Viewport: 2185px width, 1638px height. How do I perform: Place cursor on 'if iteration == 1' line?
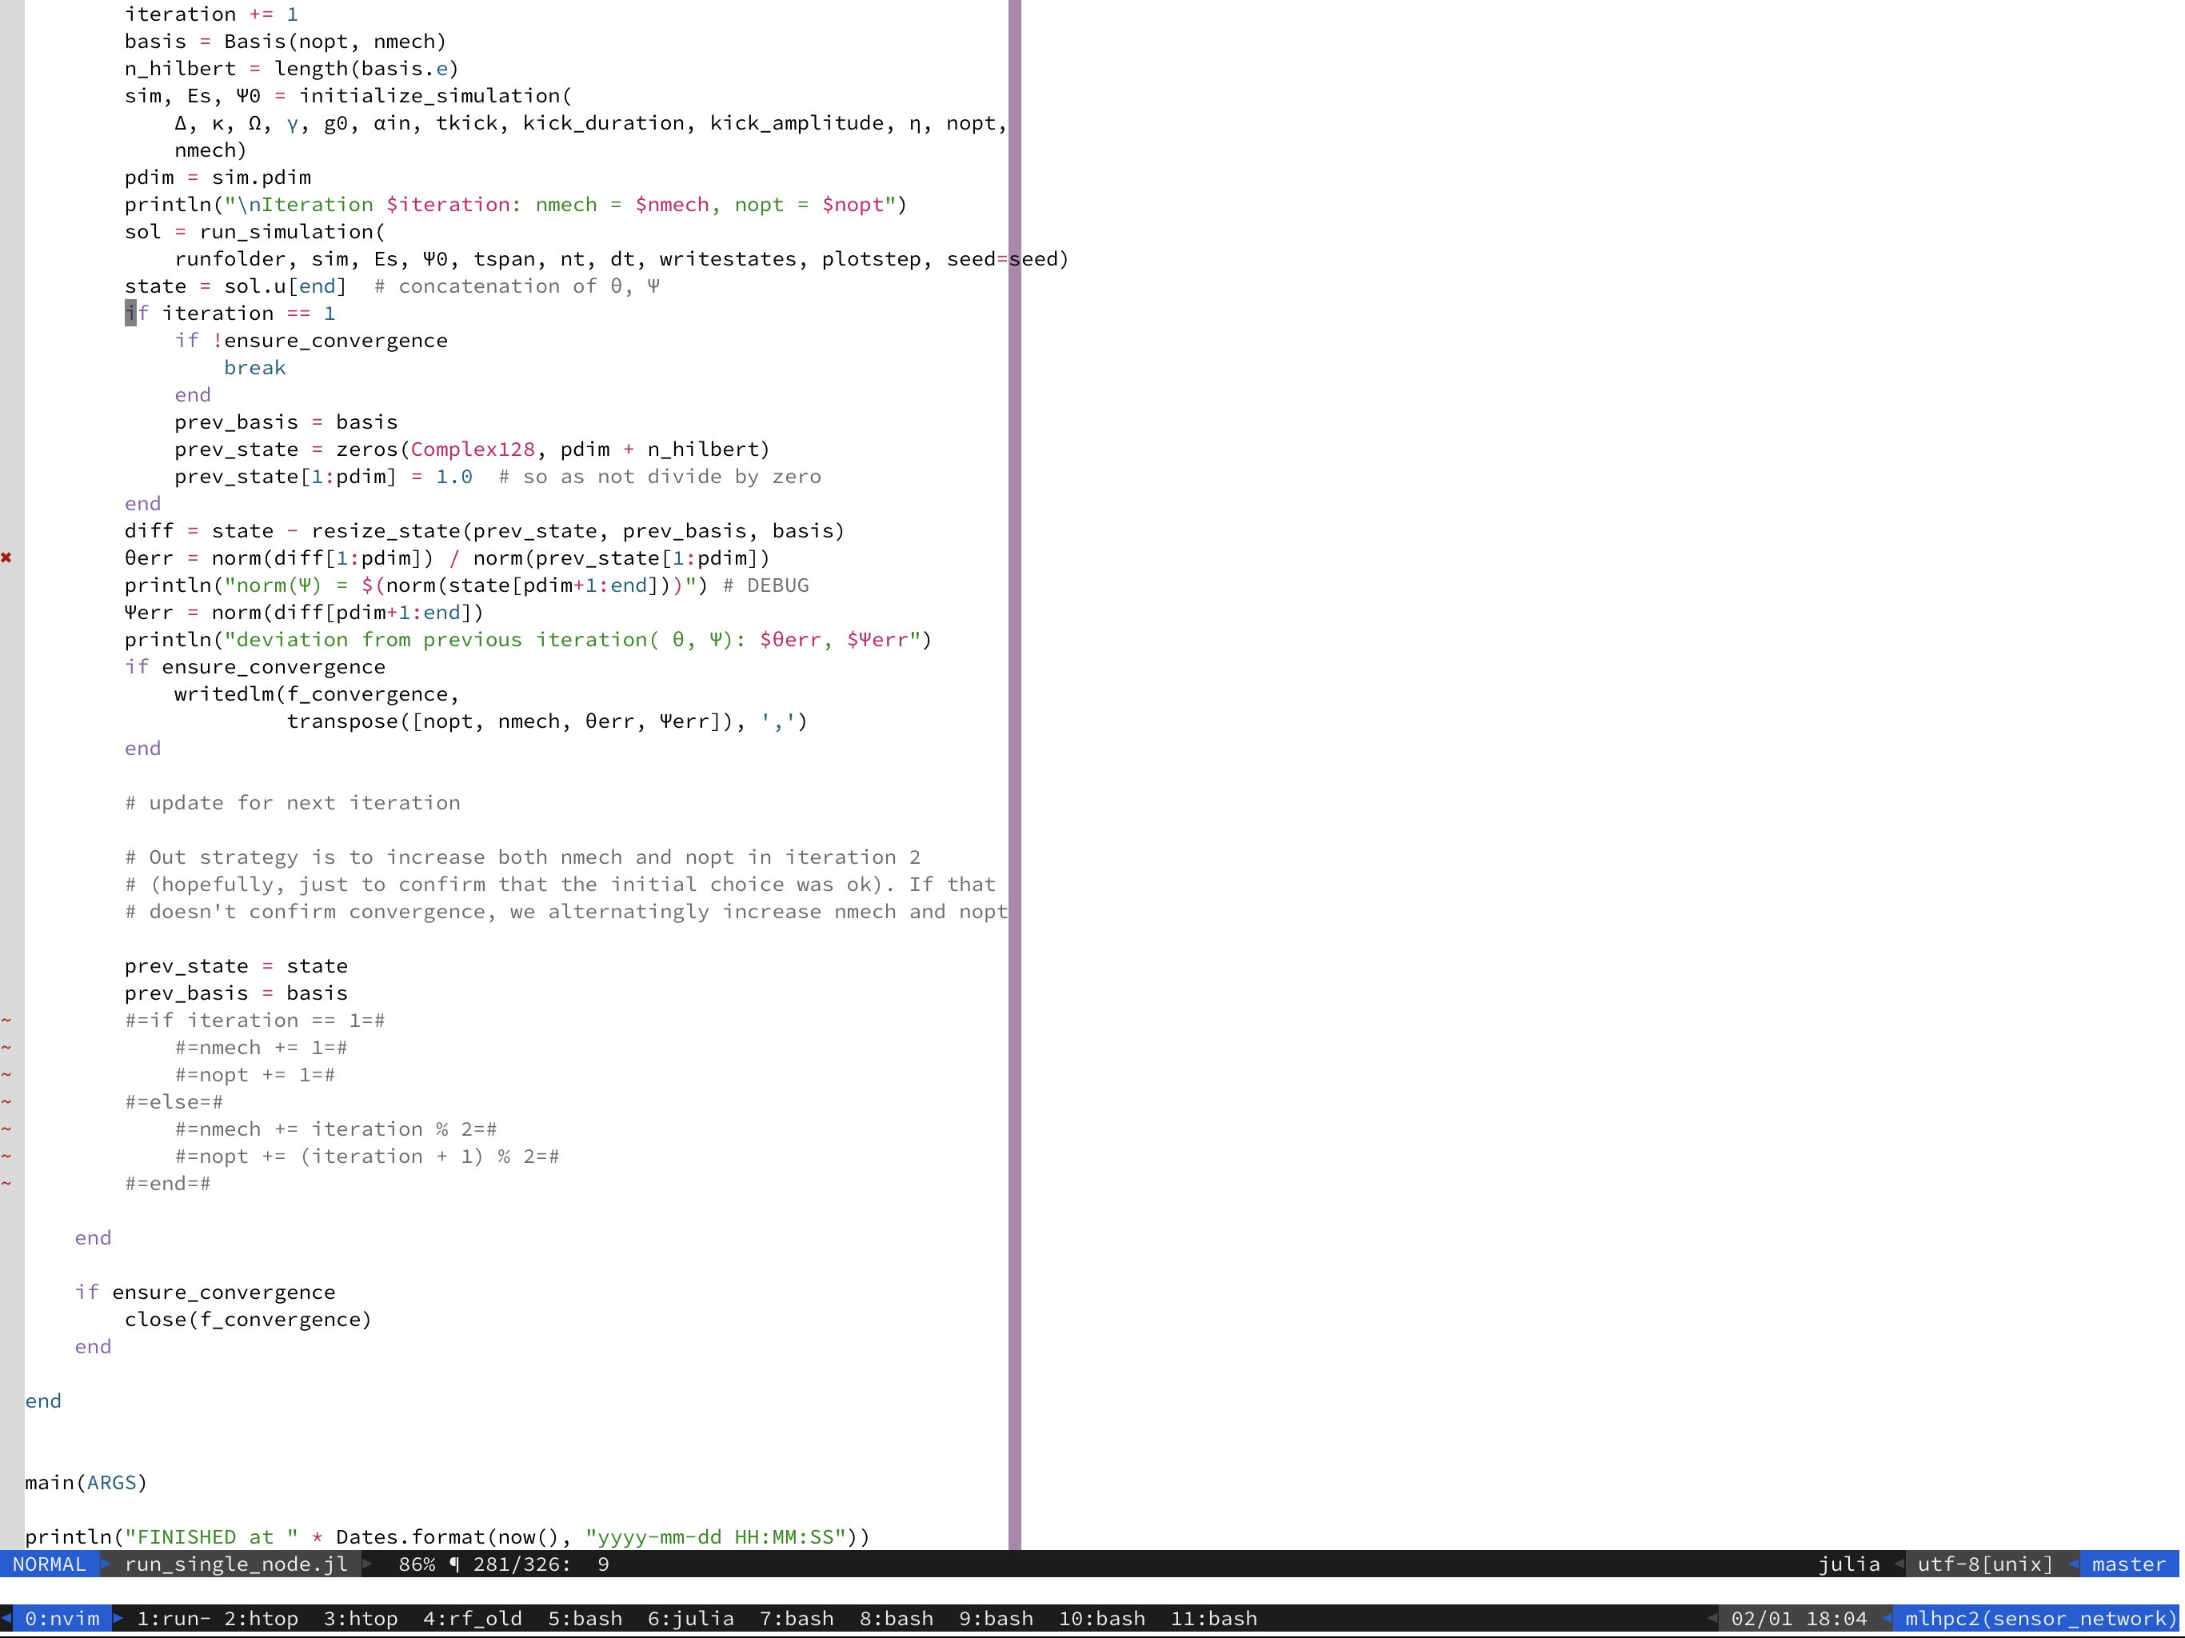tap(230, 314)
